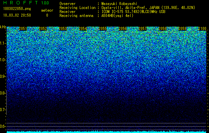The height and width of the screenshot is (133, 209).
Task: Click the Receiving antenna label
Action: pyautogui.click(x=76, y=16)
